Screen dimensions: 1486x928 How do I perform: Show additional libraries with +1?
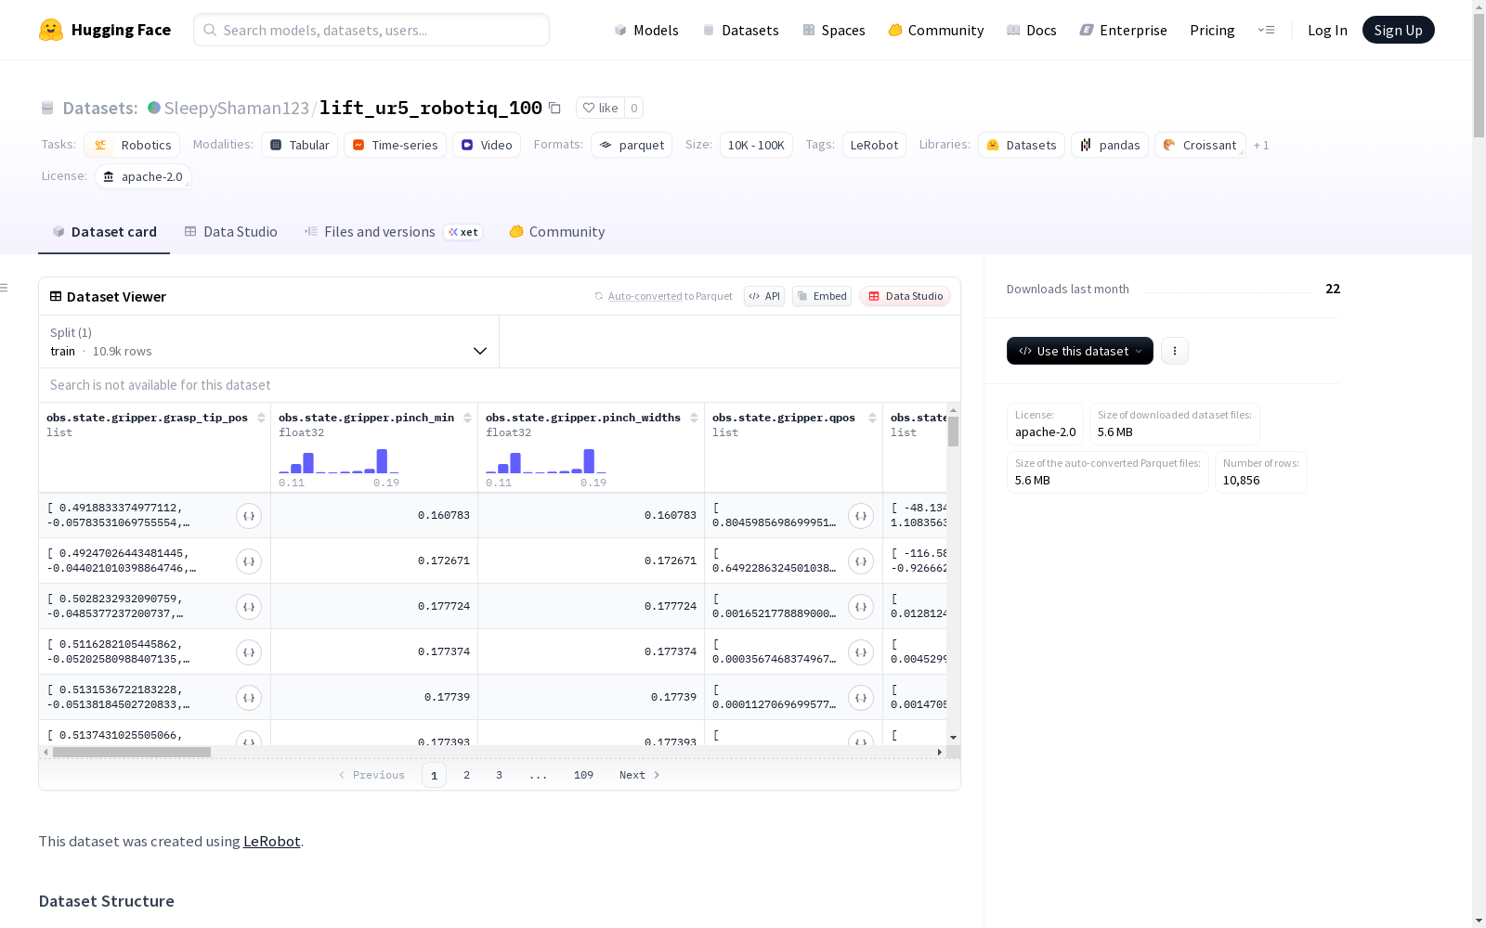(x=1261, y=145)
